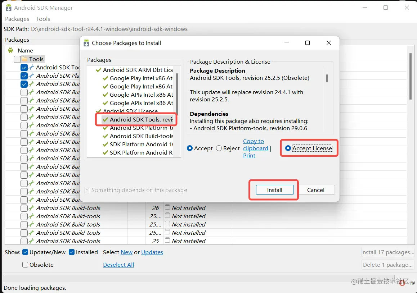The image size is (417, 293).
Task: Maximize the Choose Packages to Install dialog
Action: pyautogui.click(x=308, y=43)
